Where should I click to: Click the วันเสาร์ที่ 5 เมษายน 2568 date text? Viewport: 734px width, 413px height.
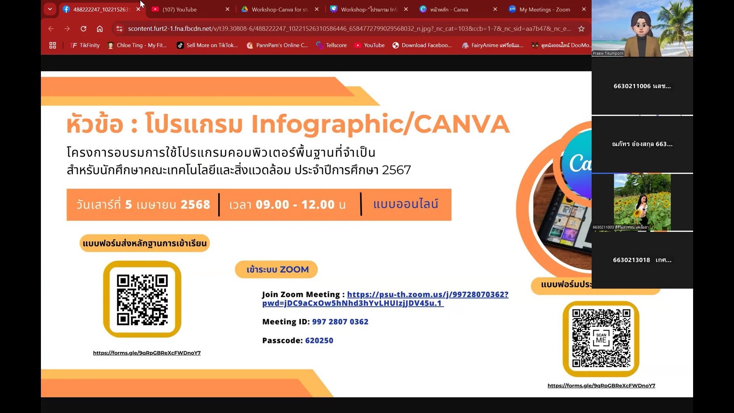click(143, 205)
